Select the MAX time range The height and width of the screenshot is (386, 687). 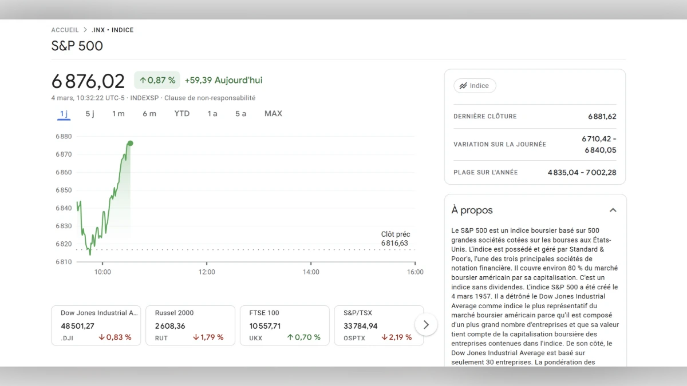(x=273, y=113)
